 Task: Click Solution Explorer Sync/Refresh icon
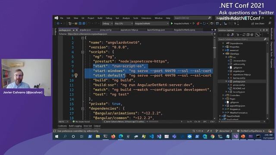coord(244,34)
